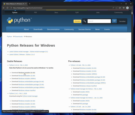
Task: Open the About navigation menu
Action: click(x=26, y=29)
